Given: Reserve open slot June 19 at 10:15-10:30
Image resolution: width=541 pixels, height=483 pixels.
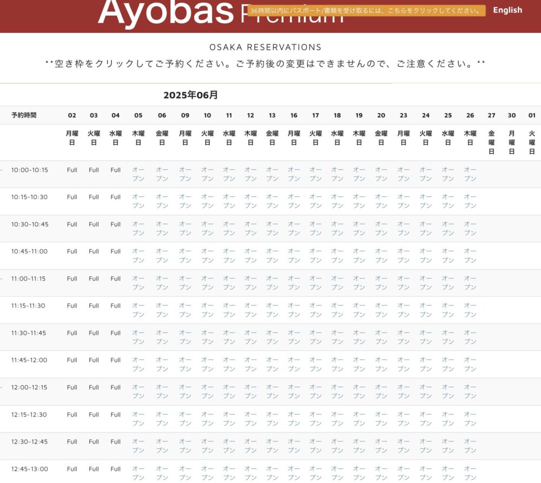Looking at the screenshot, I should tap(359, 201).
